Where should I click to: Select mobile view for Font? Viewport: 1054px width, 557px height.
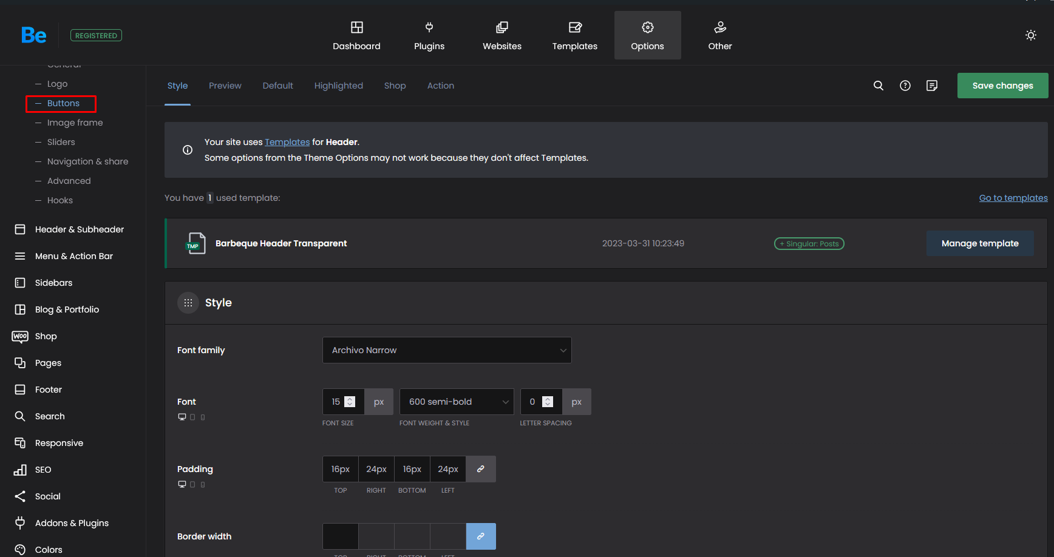tap(203, 417)
